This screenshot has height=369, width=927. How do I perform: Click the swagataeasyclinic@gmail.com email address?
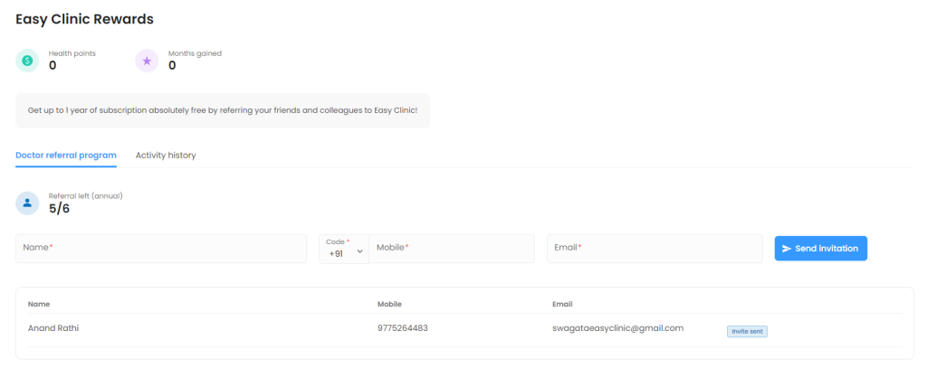[617, 328]
